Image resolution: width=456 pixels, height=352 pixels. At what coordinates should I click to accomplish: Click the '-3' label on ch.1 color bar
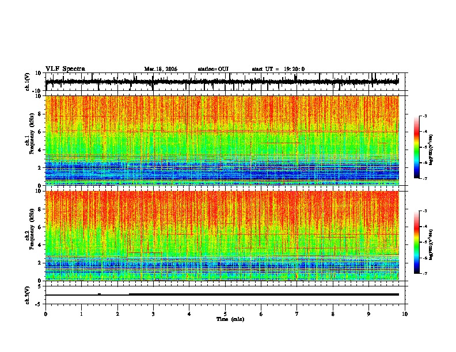[425, 116]
